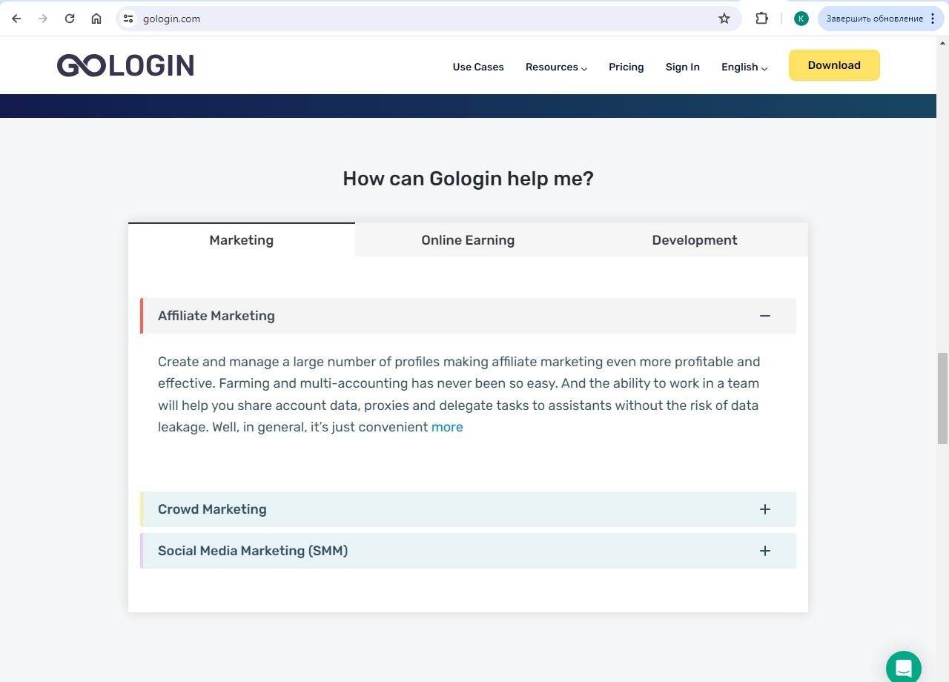
Task: Click the Affiliate Marketing heading text
Action: tap(216, 316)
